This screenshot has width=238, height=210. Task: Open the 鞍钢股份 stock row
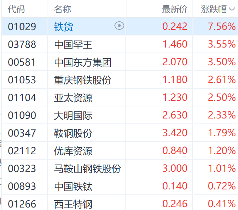coord(73,133)
